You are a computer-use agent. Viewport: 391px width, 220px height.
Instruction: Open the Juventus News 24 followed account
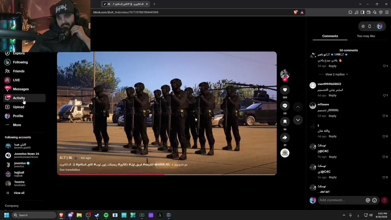(x=22, y=155)
